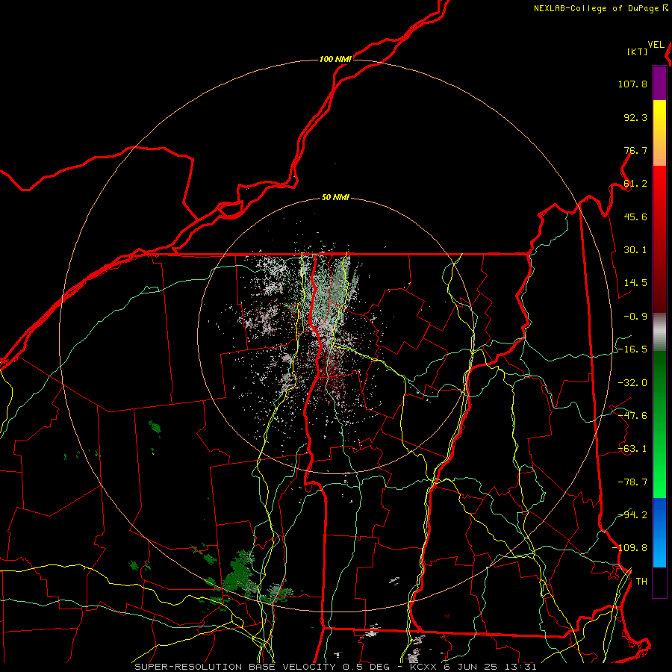Click the -78.7 legend value
This screenshot has height=672, width=672.
point(632,482)
